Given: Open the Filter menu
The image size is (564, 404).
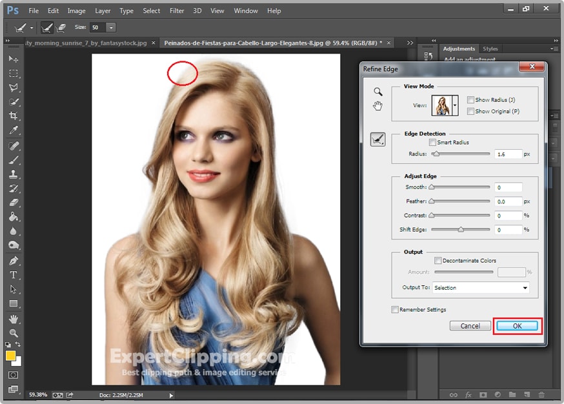Looking at the screenshot, I should tap(177, 11).
